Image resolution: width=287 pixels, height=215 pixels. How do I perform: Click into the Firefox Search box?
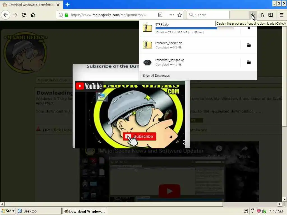click(208, 15)
